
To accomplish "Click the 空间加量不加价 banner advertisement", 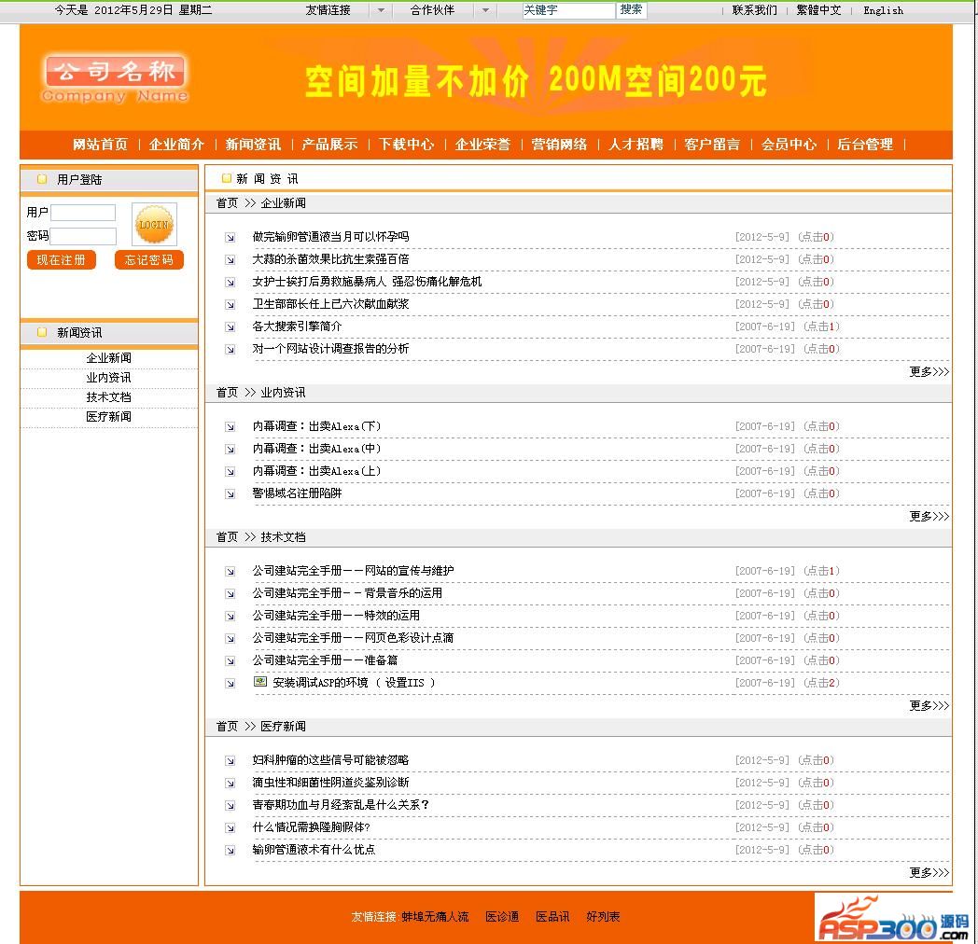I will [x=535, y=81].
